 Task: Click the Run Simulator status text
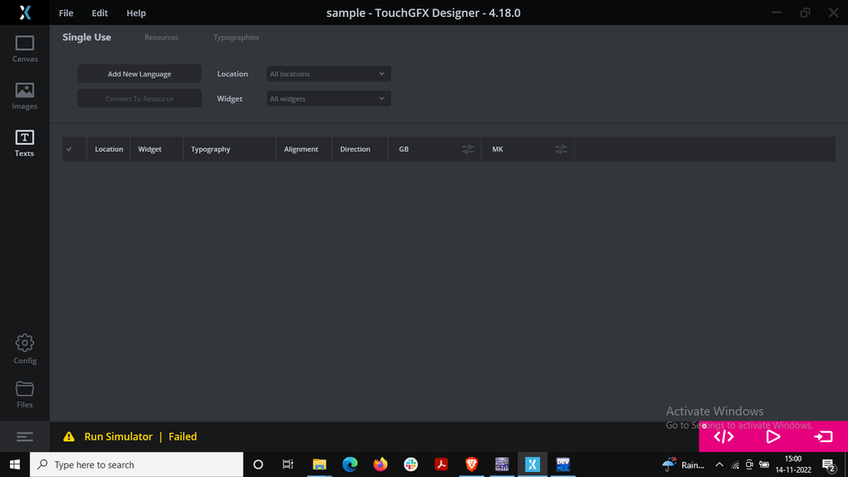(x=119, y=436)
